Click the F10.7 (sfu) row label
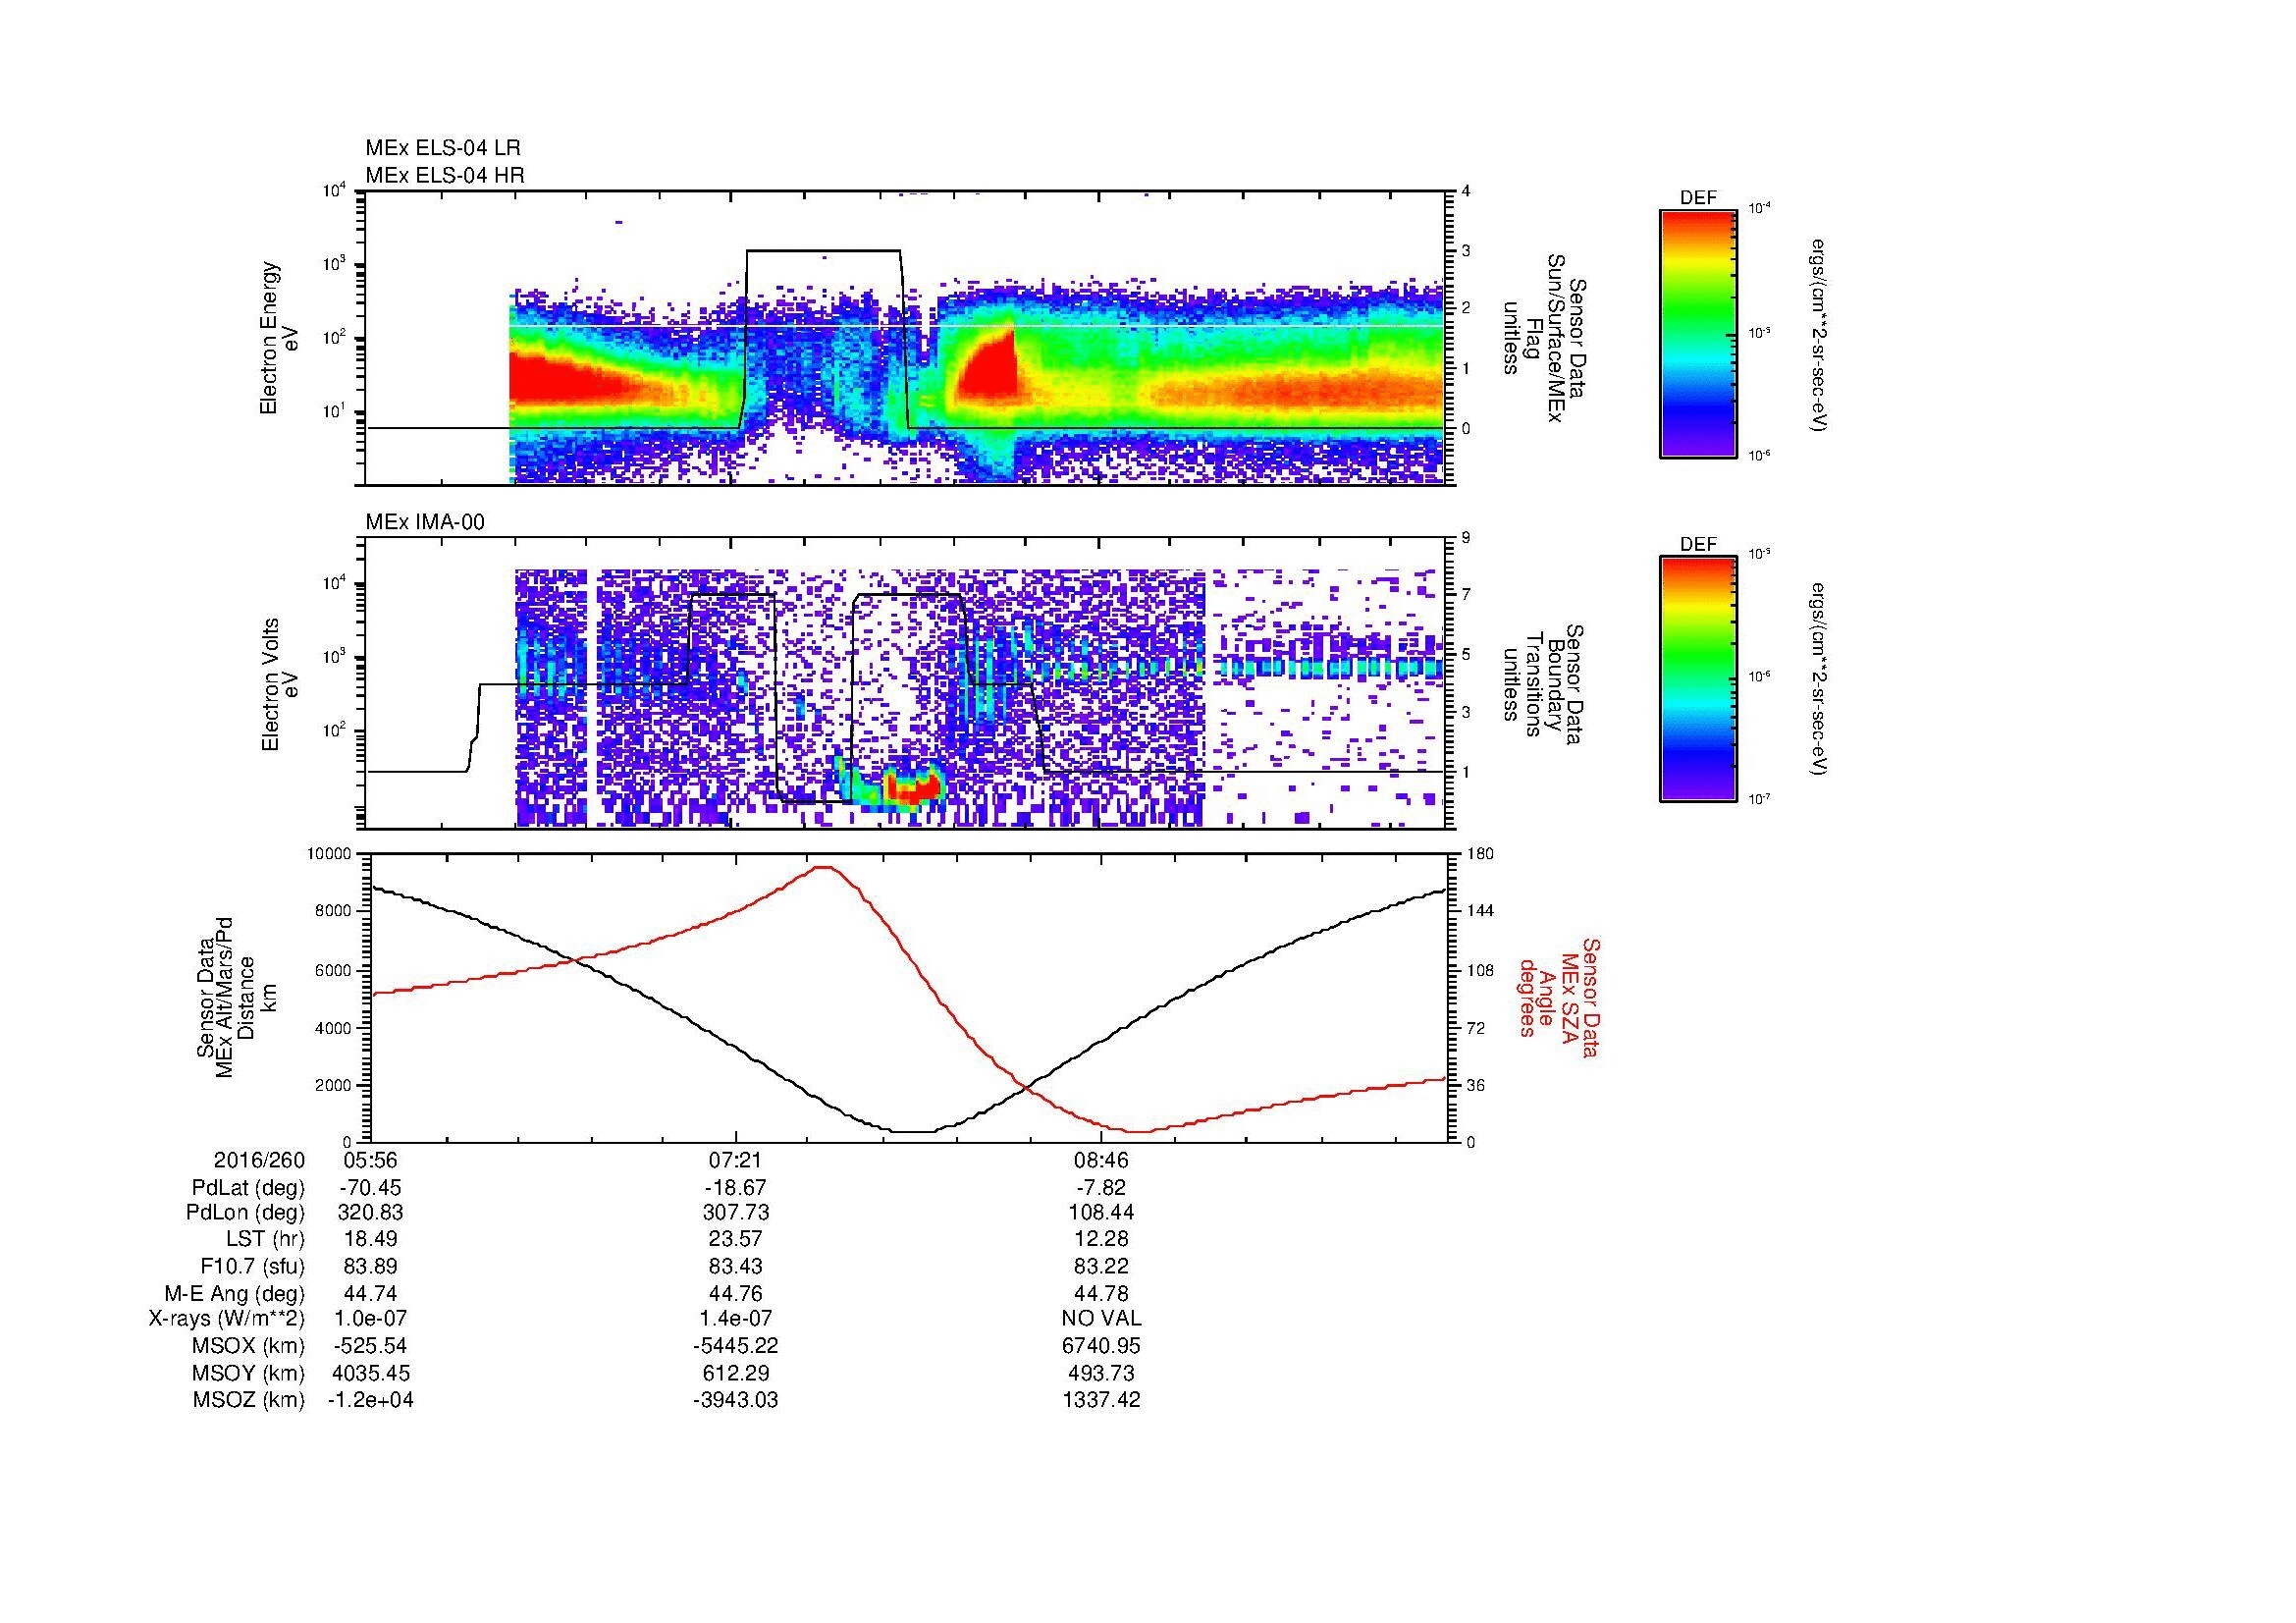Viewport: 2296px width, 1623px height. [252, 1266]
